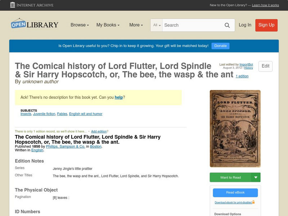This screenshot has height=216, width=288.
Task: Click the Open Library logo
Action: click(x=34, y=24)
